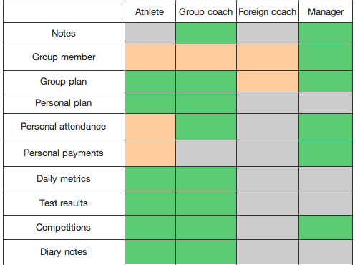Click orange Group member cell under Athlete
The height and width of the screenshot is (265, 355).
(150, 57)
